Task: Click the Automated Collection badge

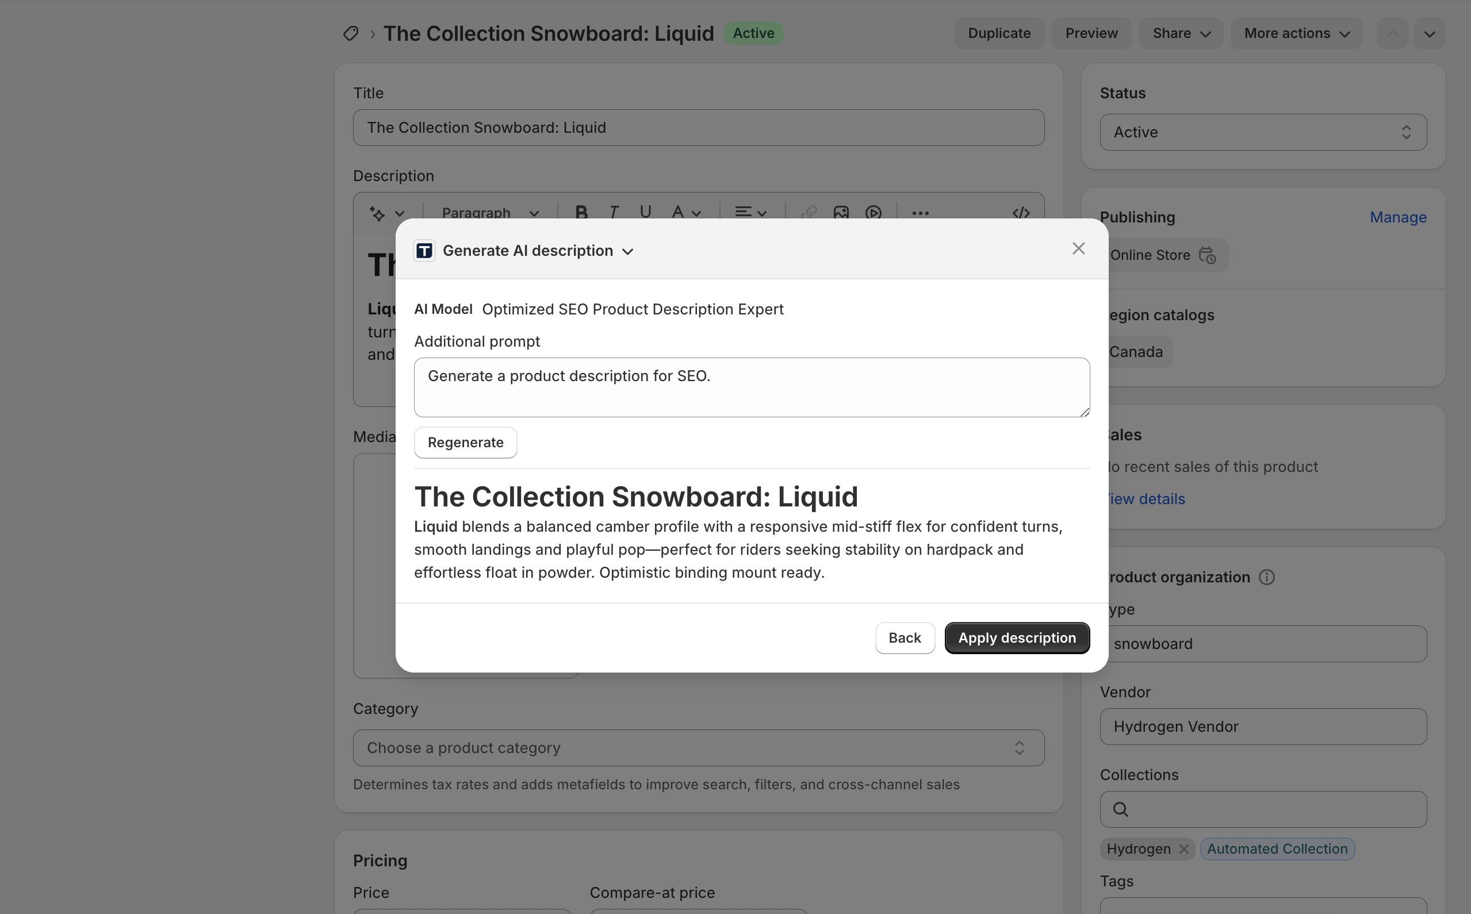Action: [1277, 848]
